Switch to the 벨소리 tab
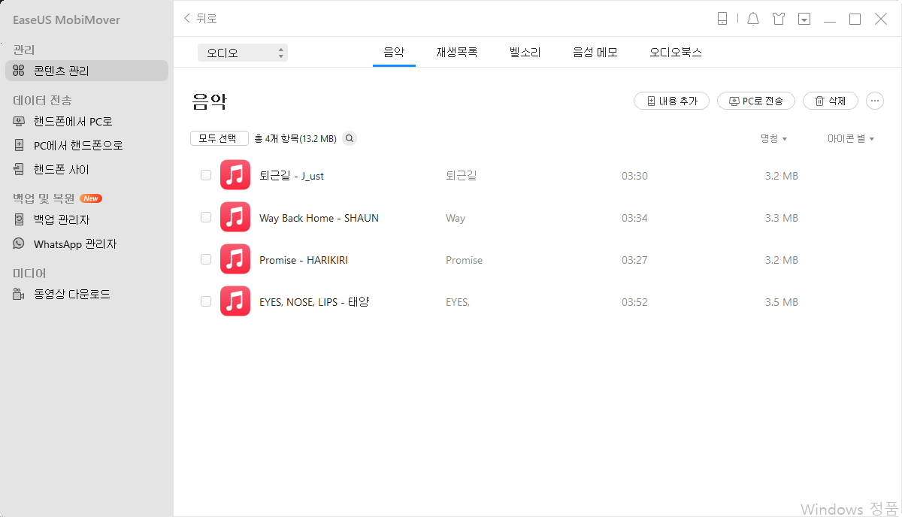902x517 pixels. coord(525,53)
